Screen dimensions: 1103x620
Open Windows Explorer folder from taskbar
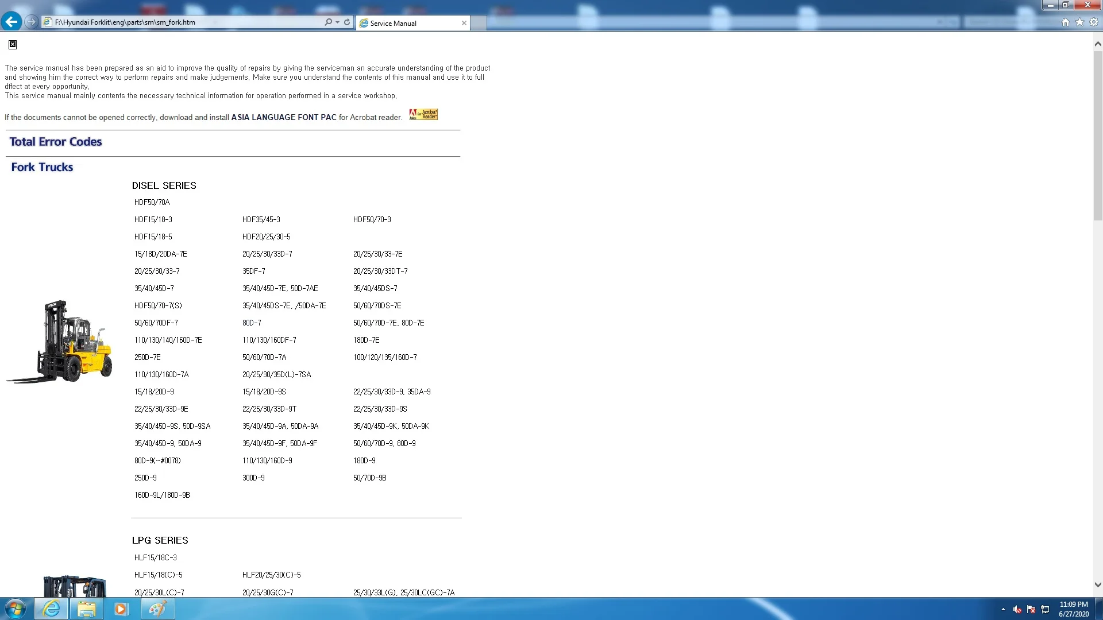click(x=86, y=609)
